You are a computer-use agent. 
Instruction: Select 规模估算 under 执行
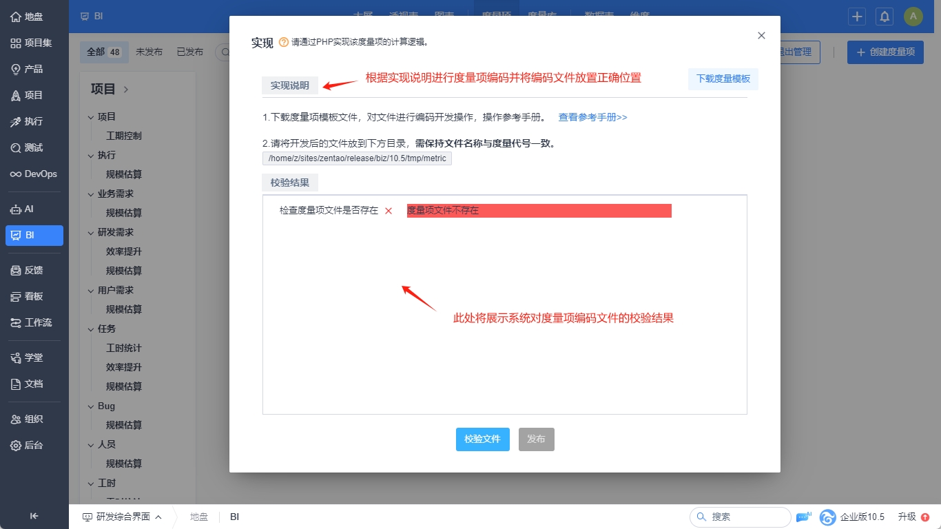pos(124,175)
